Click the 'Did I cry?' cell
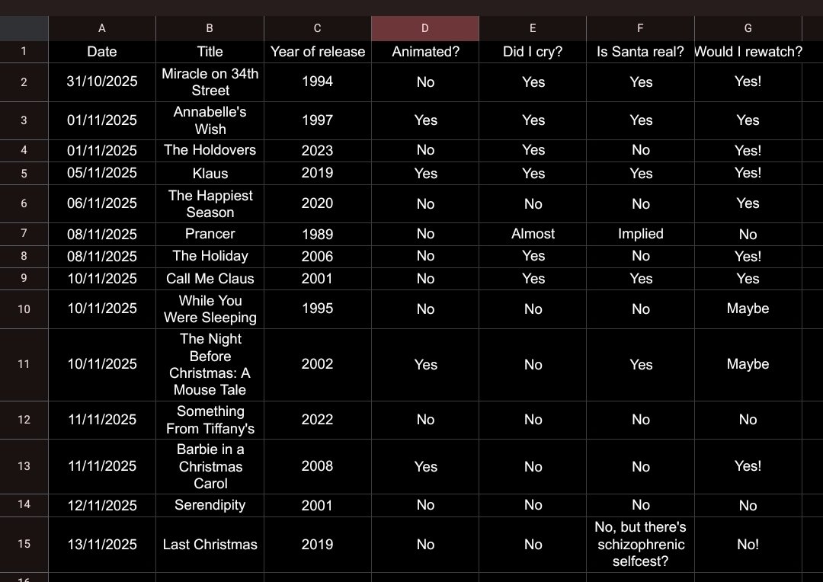The height and width of the screenshot is (582, 823). [533, 52]
